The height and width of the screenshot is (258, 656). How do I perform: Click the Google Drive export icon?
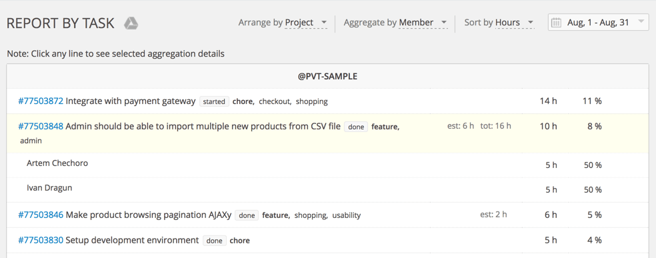click(131, 23)
